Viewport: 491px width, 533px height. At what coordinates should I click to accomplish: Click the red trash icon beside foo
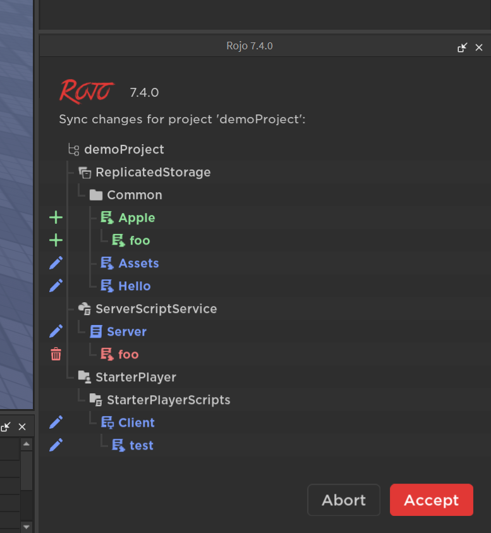(56, 354)
